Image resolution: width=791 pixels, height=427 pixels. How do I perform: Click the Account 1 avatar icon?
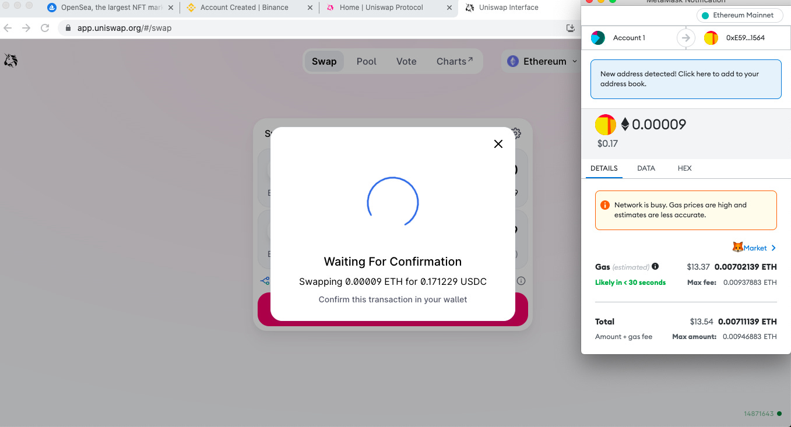tap(597, 37)
